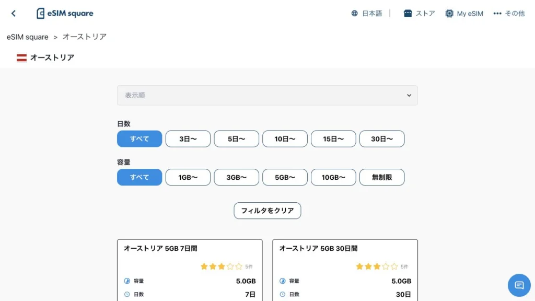Click 5.0GB value in 7日間 card

coord(246,281)
